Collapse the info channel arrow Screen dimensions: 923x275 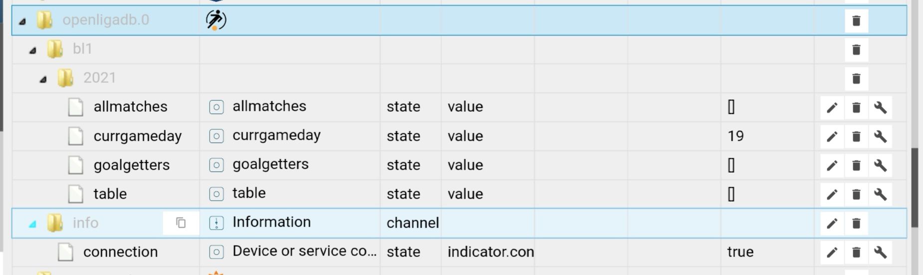[x=32, y=224]
